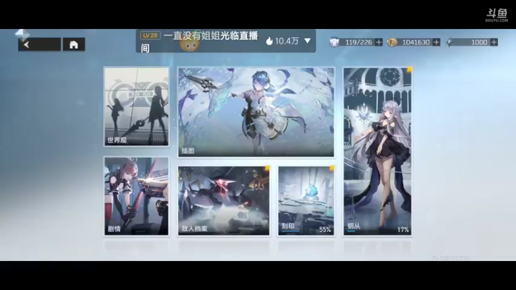Screen dimensions: 516x290
Task: Click the stamina cup icon
Action: (334, 42)
